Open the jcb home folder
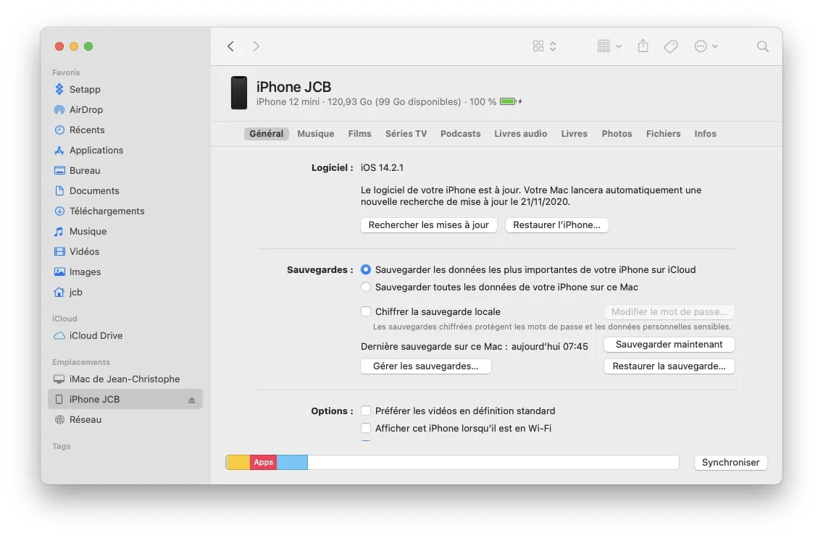The image size is (823, 538). (x=125, y=292)
